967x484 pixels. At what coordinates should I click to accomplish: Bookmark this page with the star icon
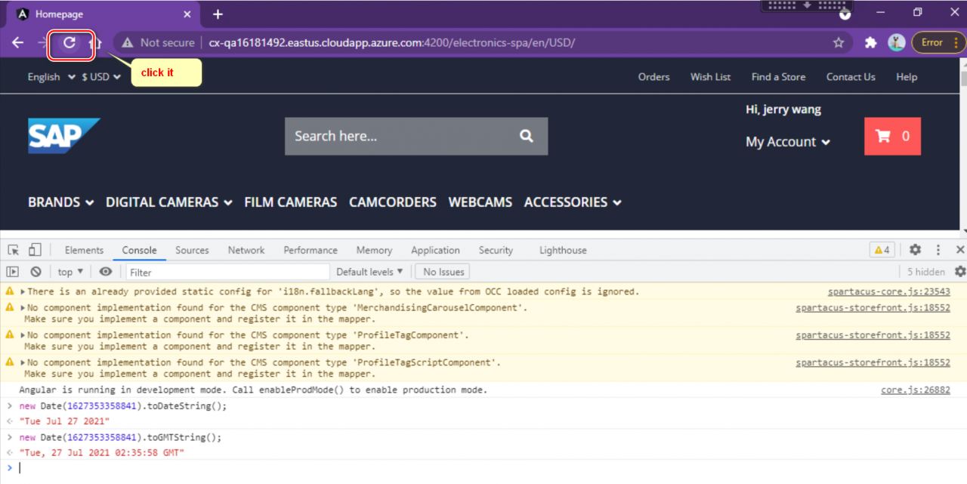[x=838, y=43]
